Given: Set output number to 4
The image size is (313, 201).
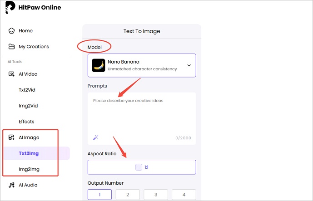Looking at the screenshot, I should coord(184,195).
